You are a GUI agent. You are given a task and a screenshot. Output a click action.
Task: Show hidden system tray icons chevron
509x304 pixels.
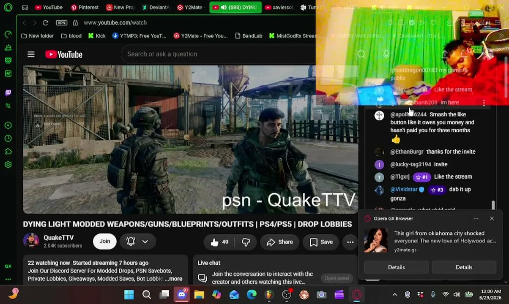(x=395, y=294)
